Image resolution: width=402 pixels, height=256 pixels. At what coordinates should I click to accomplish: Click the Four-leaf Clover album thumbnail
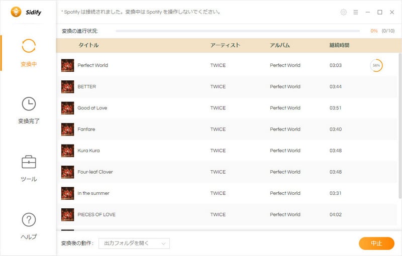[67, 172]
